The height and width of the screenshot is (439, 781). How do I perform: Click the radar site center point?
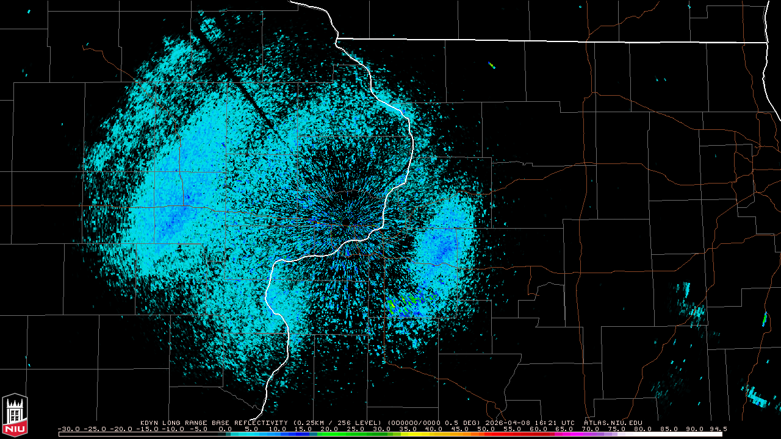pyautogui.click(x=346, y=223)
